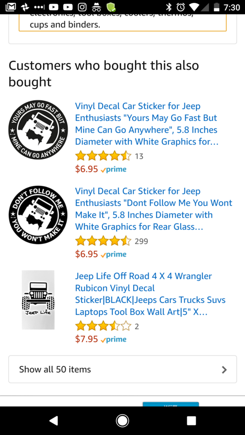Open Yours May Go Fast decal link
The image size is (245, 435).
(147, 124)
